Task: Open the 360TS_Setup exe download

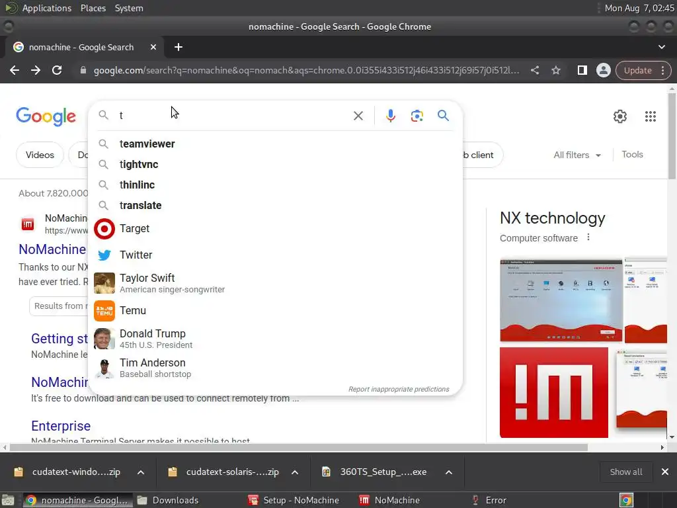Action: point(375,472)
